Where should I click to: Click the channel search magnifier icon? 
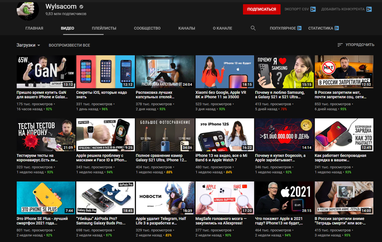coord(253,28)
